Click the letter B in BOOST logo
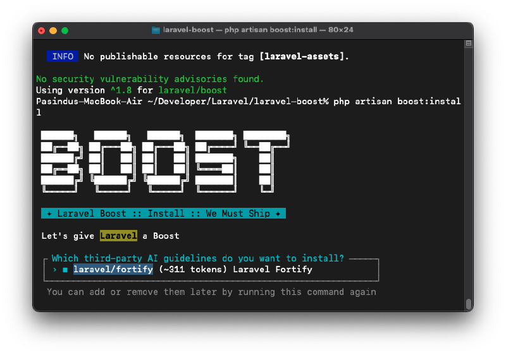Viewport: 506px width, 355px height. click(61, 161)
